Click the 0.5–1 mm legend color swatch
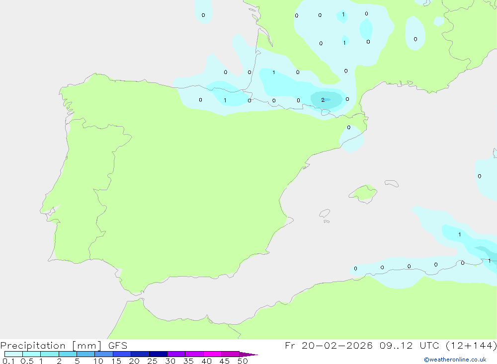 [x=32, y=354]
